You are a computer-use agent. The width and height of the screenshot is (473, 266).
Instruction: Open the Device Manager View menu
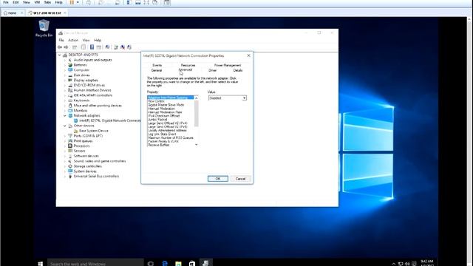[x=86, y=40]
